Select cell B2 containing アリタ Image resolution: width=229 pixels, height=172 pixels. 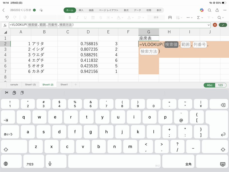click(x=44, y=44)
